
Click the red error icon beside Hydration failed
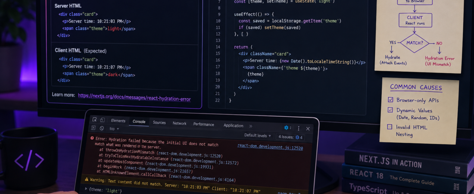pyautogui.click(x=92, y=138)
